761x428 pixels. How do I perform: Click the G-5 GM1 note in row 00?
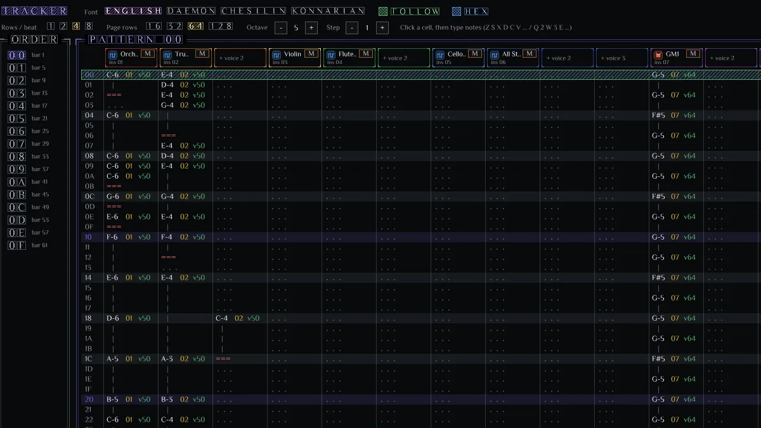(x=658, y=75)
